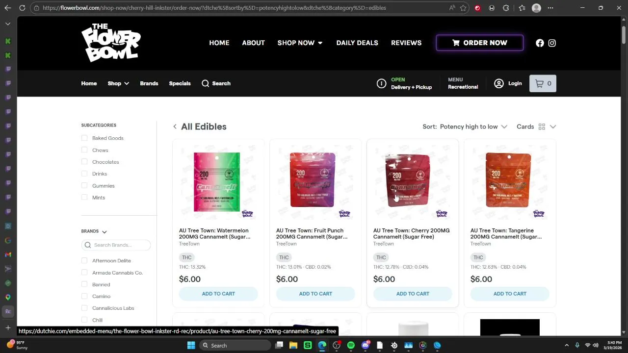This screenshot has width=628, height=353.
Task: Activate Read aloud icon in address bar
Action: (x=452, y=8)
